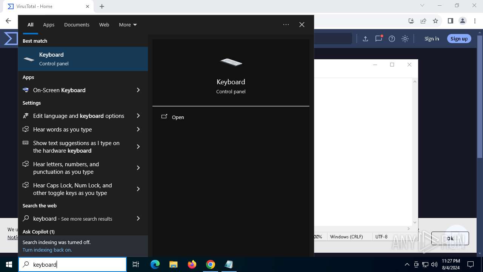Toggle Chrome side panel icon
Image resolution: width=483 pixels, height=272 pixels.
450,21
